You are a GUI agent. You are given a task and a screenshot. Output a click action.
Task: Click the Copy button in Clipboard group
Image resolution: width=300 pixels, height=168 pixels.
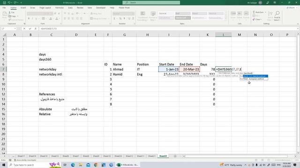[13, 16]
